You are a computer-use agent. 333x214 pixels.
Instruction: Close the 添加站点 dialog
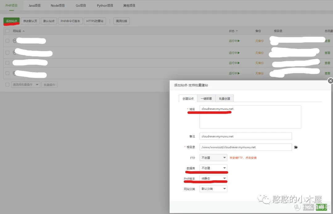[330, 81]
